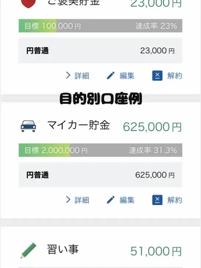Open the マイカー貯金 account title

(78, 125)
